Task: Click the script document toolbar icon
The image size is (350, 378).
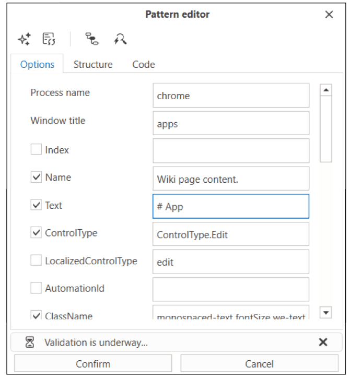Action: coord(49,39)
